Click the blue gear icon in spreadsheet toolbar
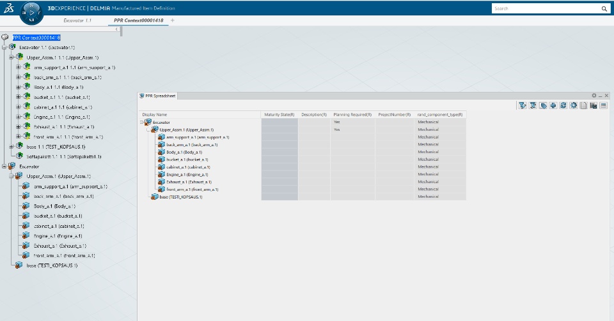The height and width of the screenshot is (321, 614). coord(573,105)
